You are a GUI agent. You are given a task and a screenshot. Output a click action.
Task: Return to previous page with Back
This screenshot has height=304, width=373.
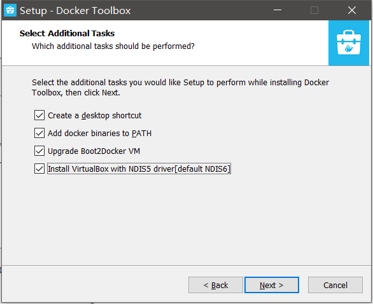coord(216,285)
